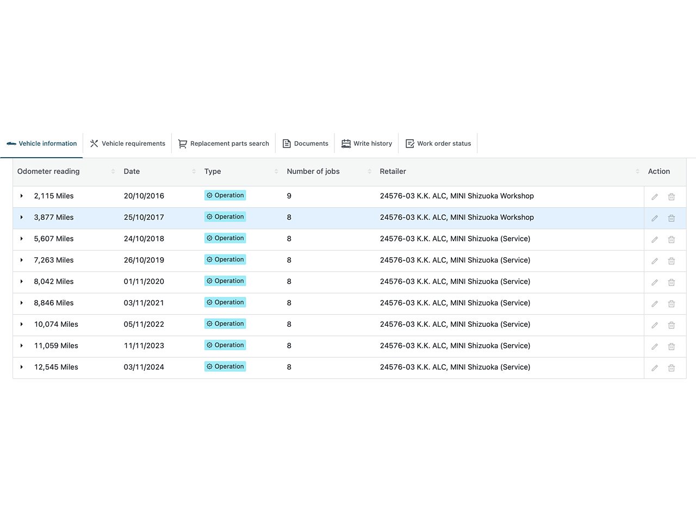Expand the 11,059 Miles row details
This screenshot has width=696, height=522.
[22, 346]
